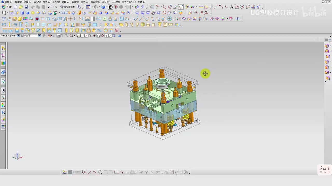Expand the dropdown next to Sketch rectangle icon
The height and width of the screenshot is (186, 332).
(7, 13)
